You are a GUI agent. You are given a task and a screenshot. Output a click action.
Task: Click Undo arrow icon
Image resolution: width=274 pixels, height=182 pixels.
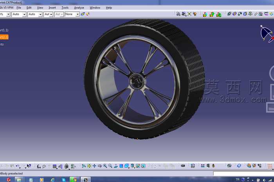17,166
